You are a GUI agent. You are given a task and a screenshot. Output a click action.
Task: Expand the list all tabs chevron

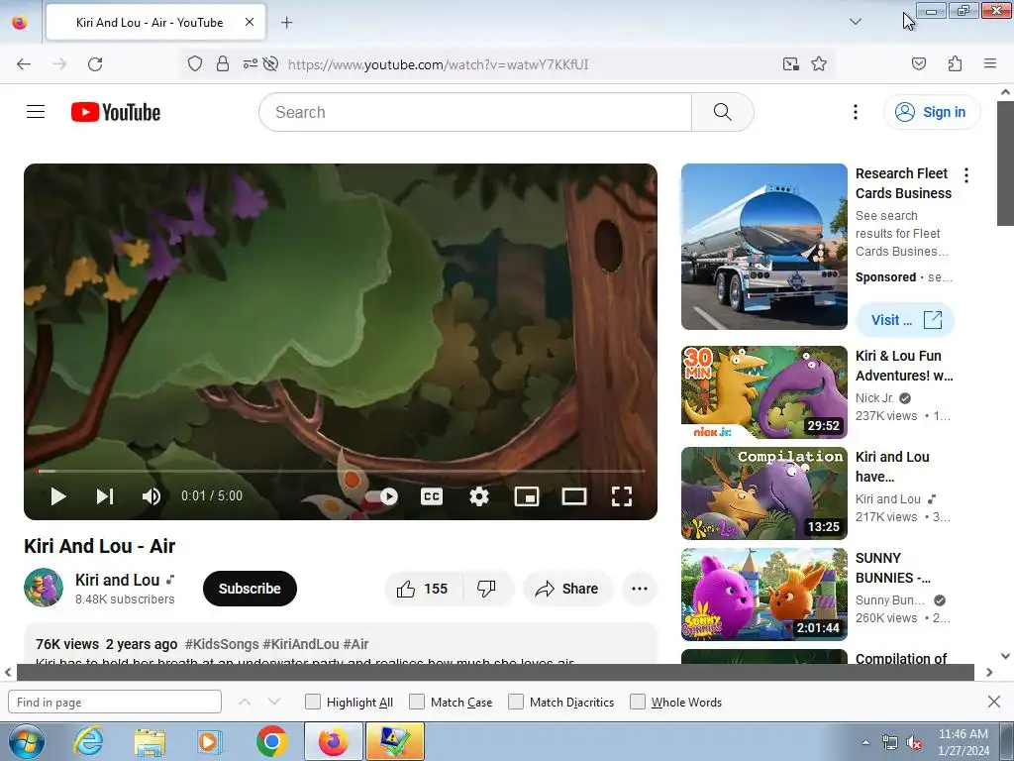(x=855, y=22)
